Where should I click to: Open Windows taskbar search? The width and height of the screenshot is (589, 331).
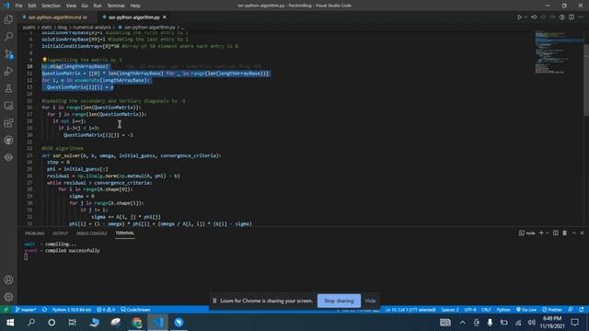(31, 323)
